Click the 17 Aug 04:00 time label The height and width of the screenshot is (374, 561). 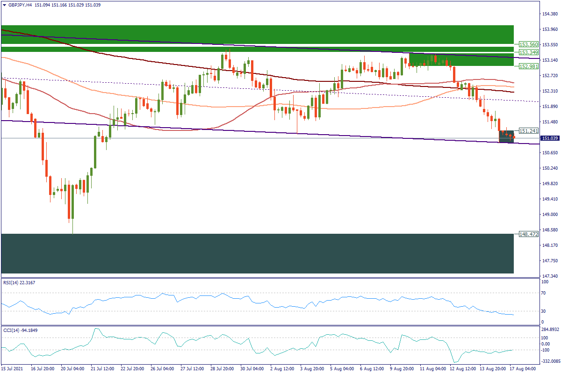coord(522,369)
